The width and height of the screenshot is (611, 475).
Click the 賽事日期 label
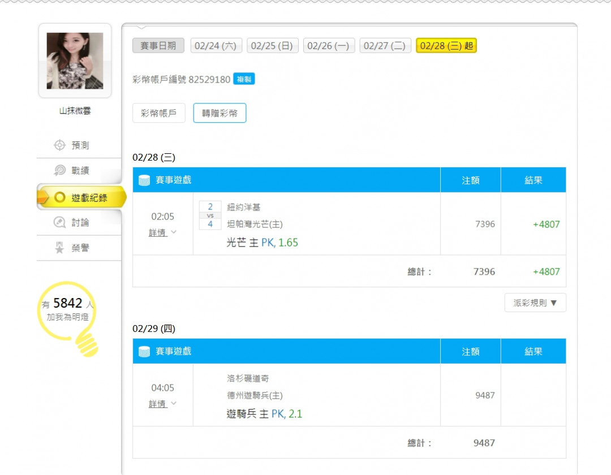[x=158, y=46]
